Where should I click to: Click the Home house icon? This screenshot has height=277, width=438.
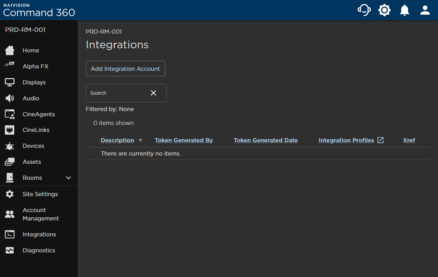coord(10,50)
